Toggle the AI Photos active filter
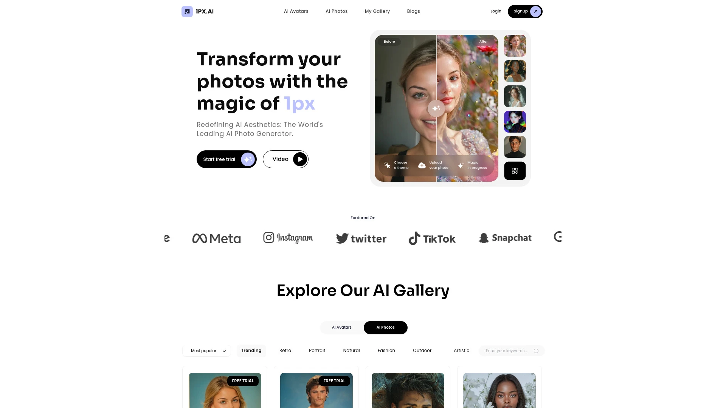The height and width of the screenshot is (408, 726). coord(385,327)
